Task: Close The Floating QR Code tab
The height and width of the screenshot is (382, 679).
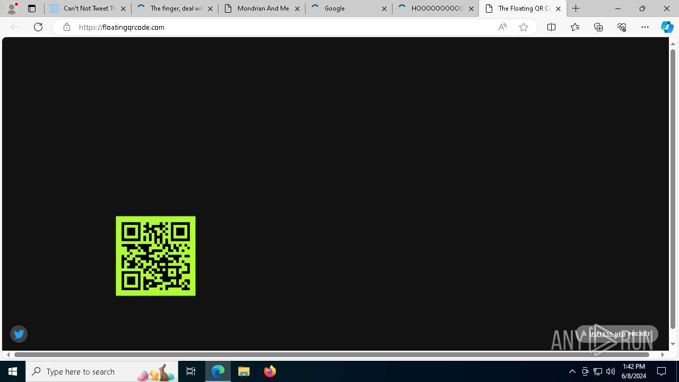Action: pyautogui.click(x=558, y=8)
